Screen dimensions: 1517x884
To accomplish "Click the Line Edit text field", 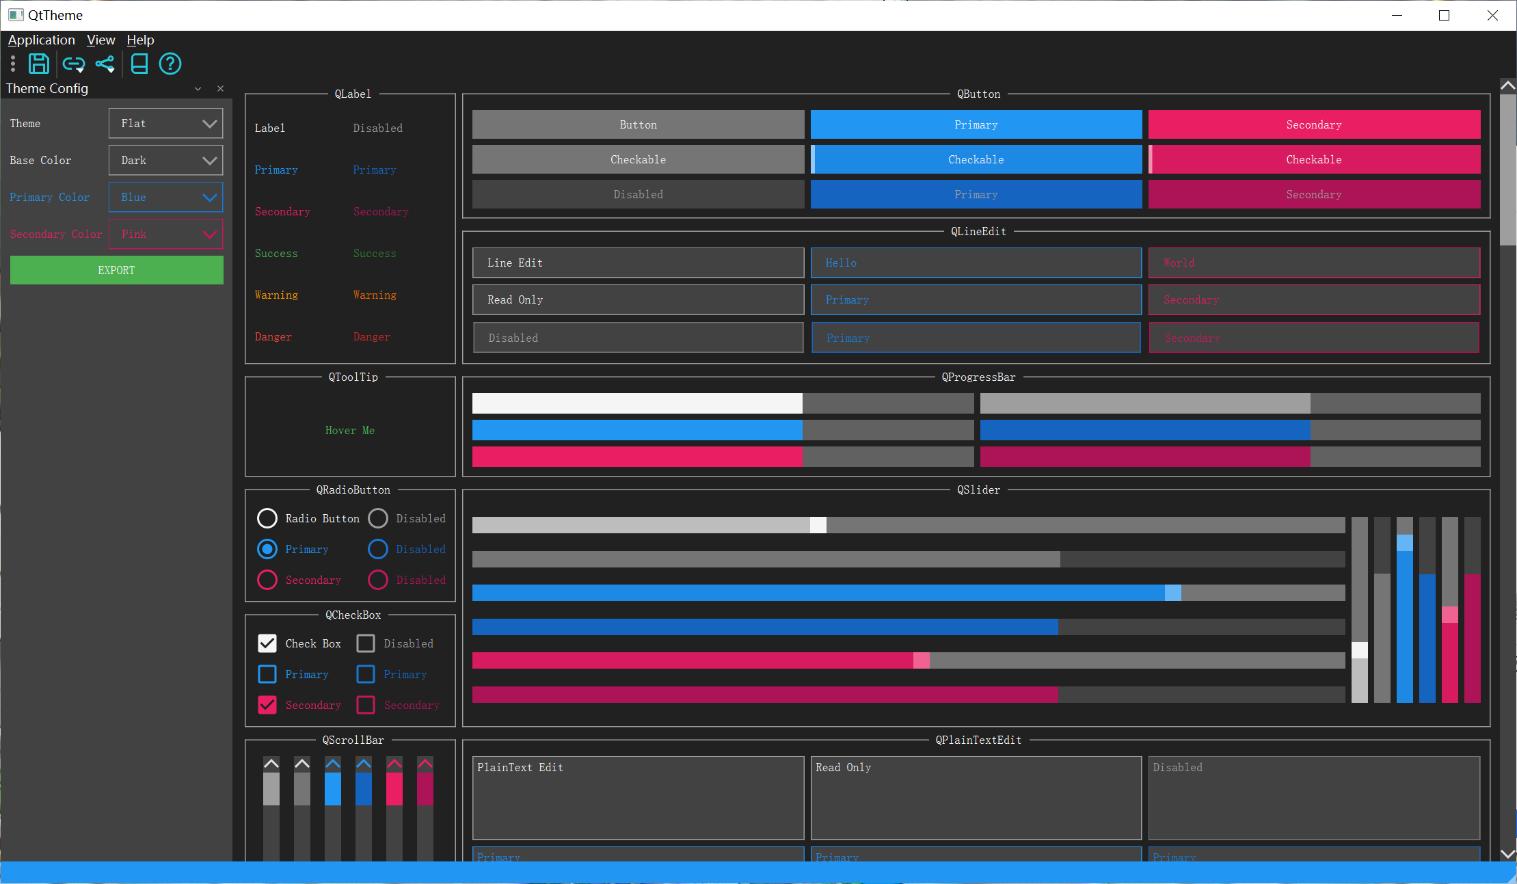I will (x=637, y=263).
